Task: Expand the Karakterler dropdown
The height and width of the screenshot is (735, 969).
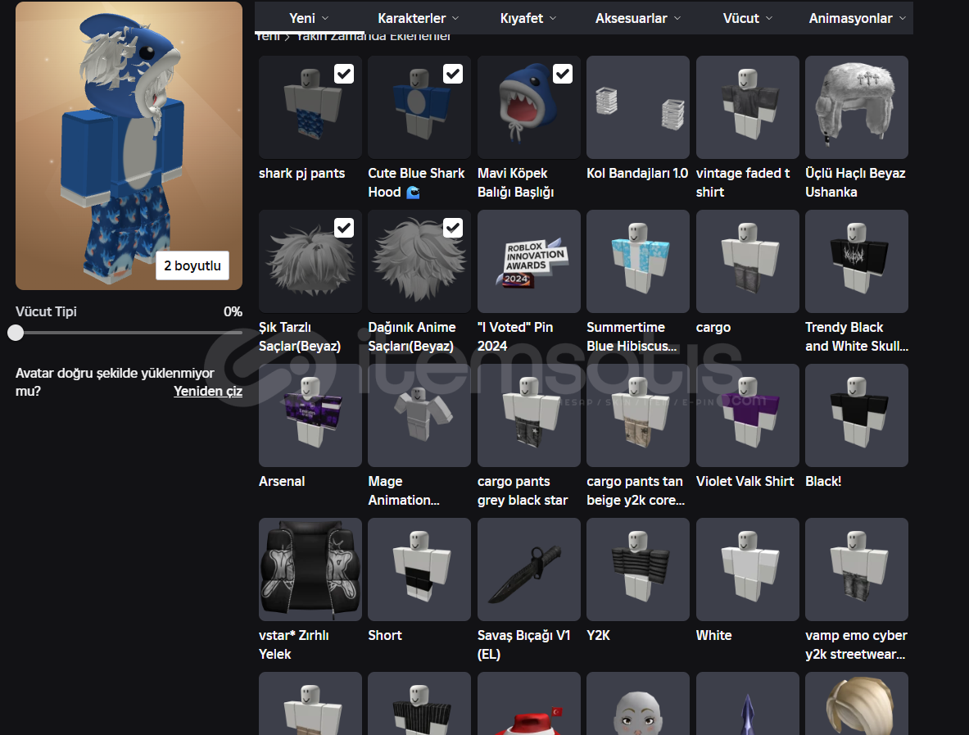Action: point(419,18)
